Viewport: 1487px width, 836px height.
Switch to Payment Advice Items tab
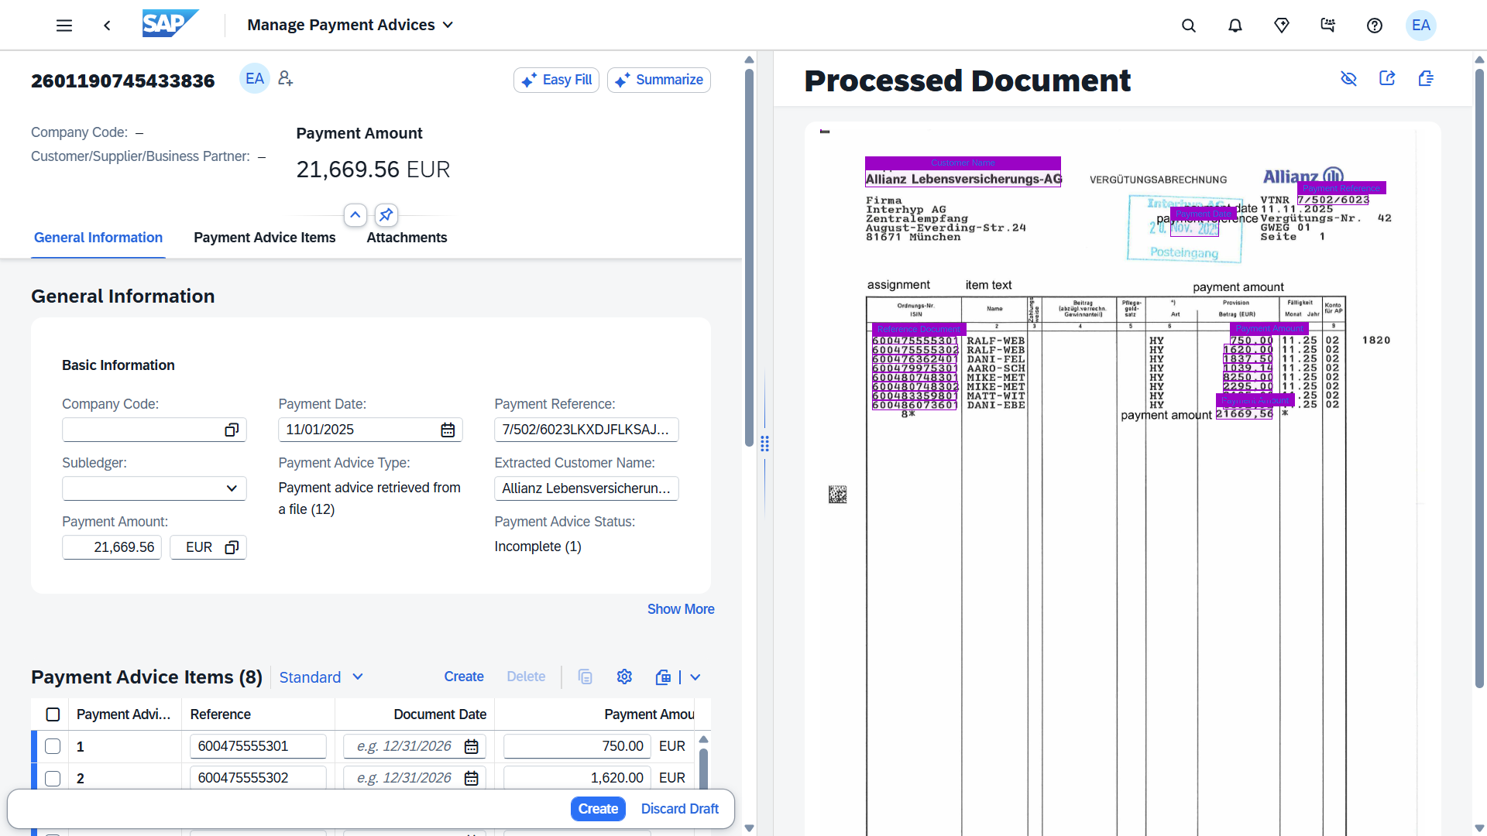tap(264, 238)
